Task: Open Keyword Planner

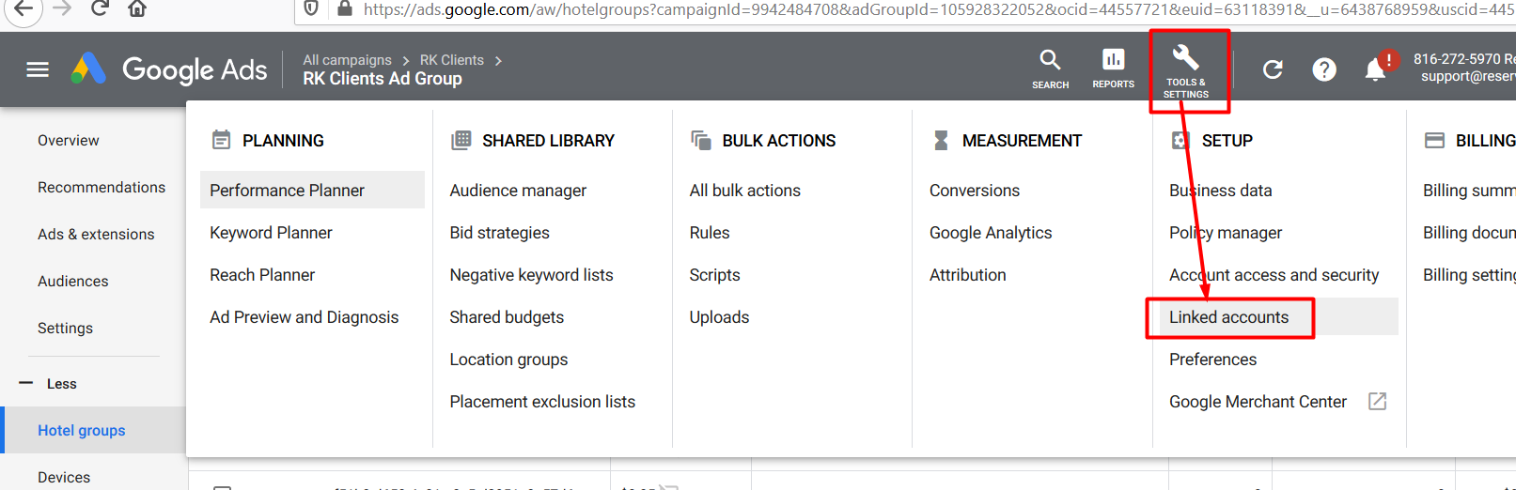Action: pyautogui.click(x=271, y=232)
